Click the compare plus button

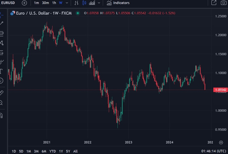[x=24, y=3]
